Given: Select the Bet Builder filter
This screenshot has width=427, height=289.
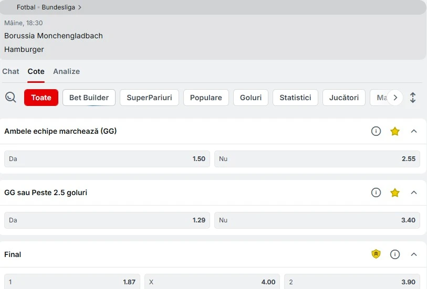Looking at the screenshot, I should pos(89,98).
